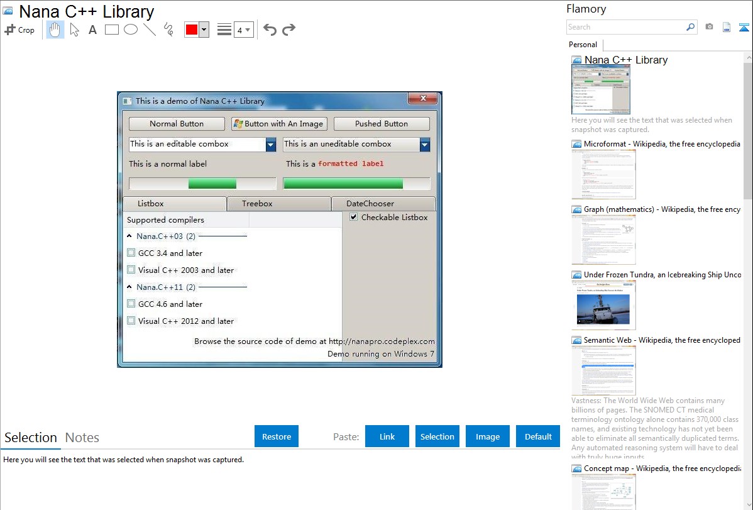Click the left green progress bar
Viewport: 753px width, 510px height.
[202, 183]
